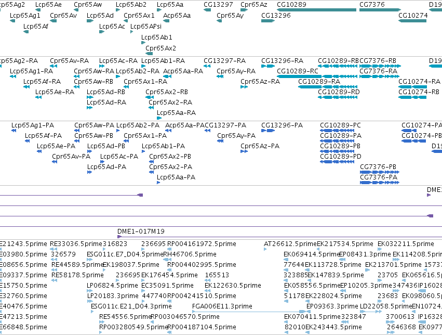Image resolution: width=442 pixels, height=335 pixels.
Task: Select the CG13296 gene label in top track
Action: click(276, 16)
